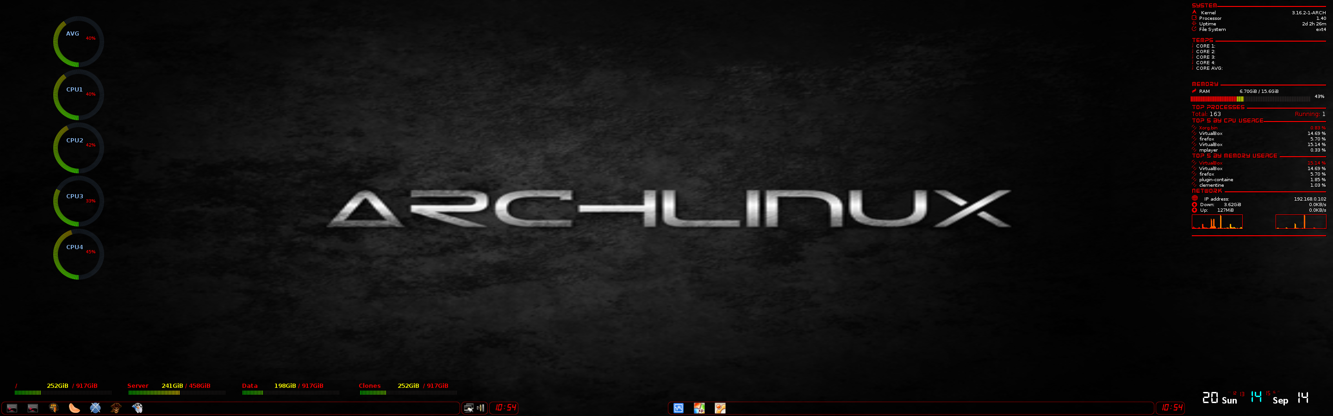Open the leftmost terminal launcher in the left panel
Image resolution: width=1333 pixels, height=416 pixels.
pyautogui.click(x=12, y=408)
